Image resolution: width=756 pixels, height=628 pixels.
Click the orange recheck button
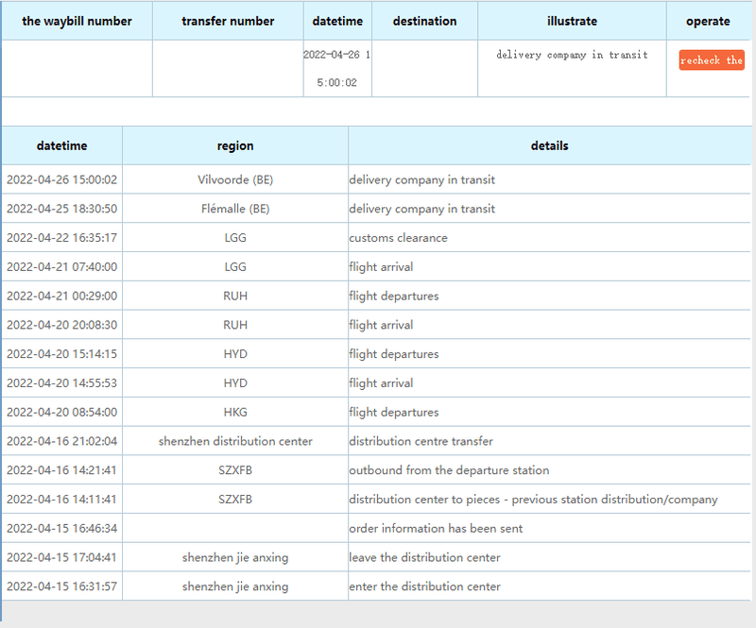click(712, 60)
